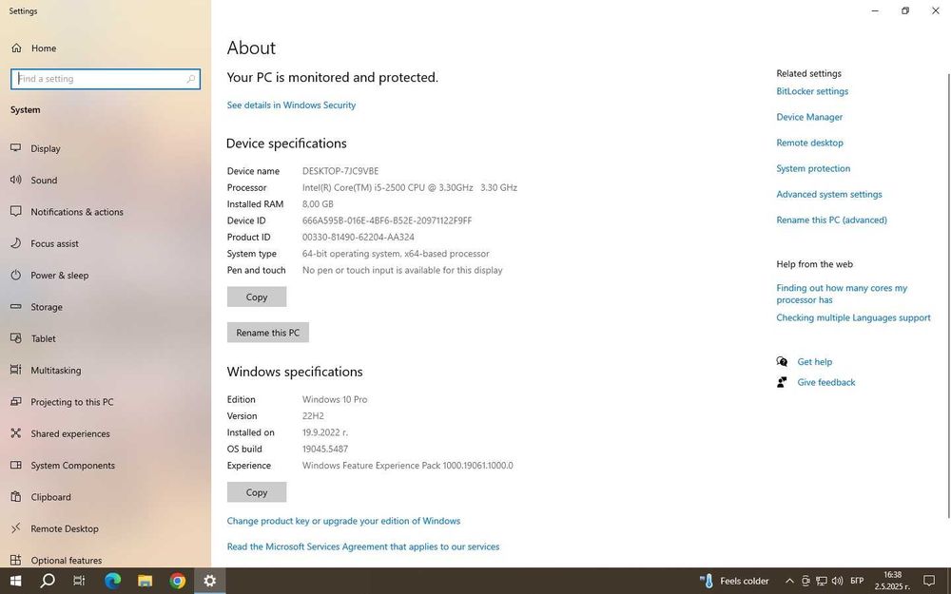The image size is (951, 594).
Task: Select the installed RAM value 8,00 GB
Action: click(318, 204)
